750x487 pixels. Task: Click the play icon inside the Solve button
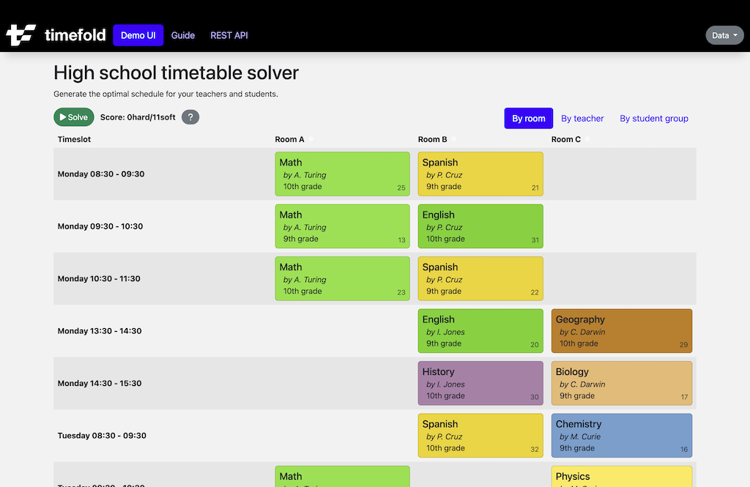63,116
